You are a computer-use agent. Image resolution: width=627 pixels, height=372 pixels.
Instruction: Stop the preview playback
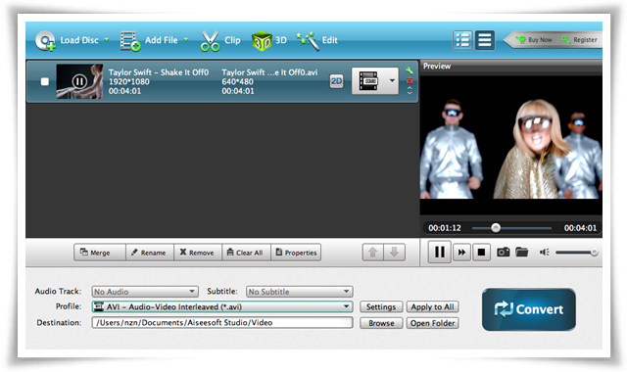point(481,253)
